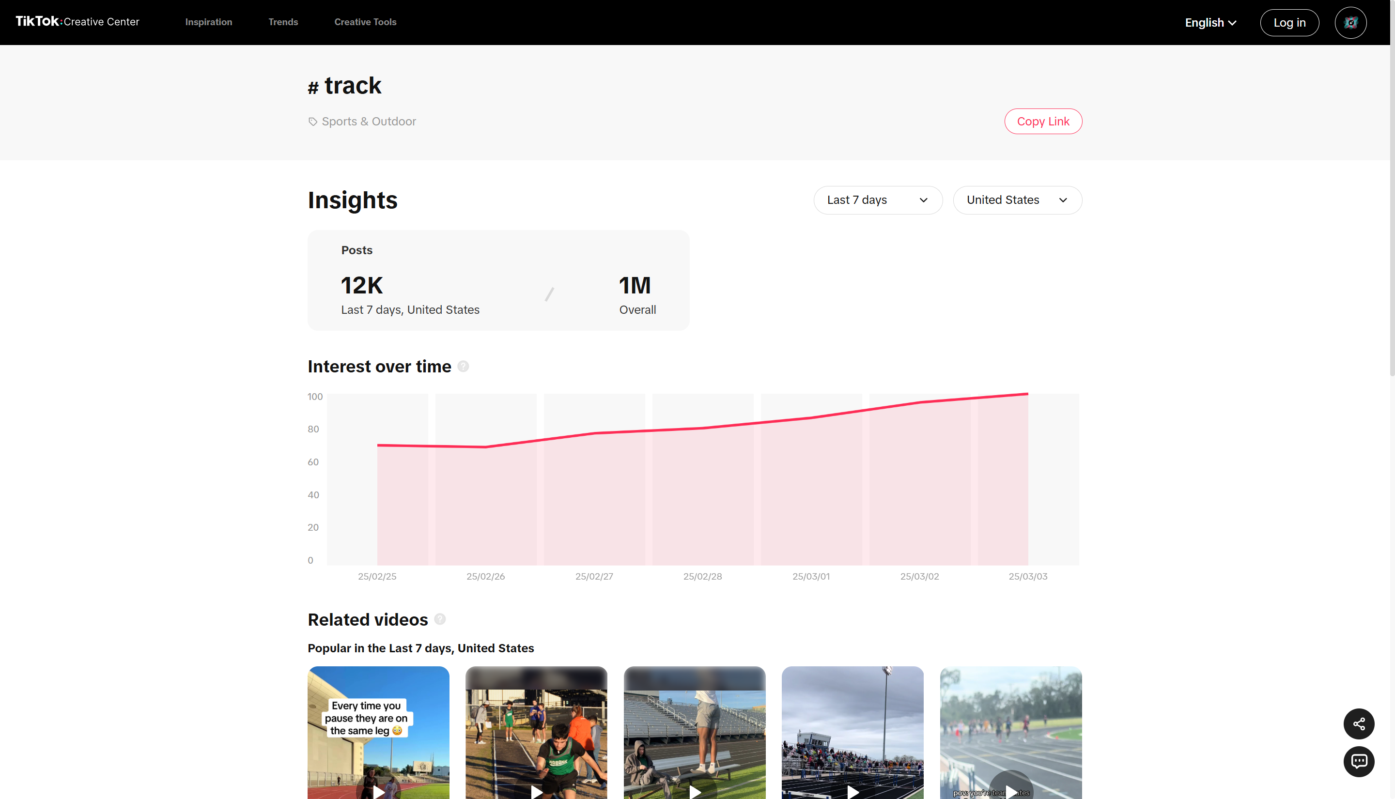Open the Trends section
The image size is (1395, 799).
[283, 22]
